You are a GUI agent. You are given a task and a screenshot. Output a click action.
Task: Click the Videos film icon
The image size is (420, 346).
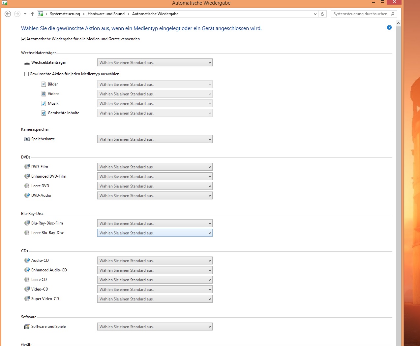pos(44,94)
